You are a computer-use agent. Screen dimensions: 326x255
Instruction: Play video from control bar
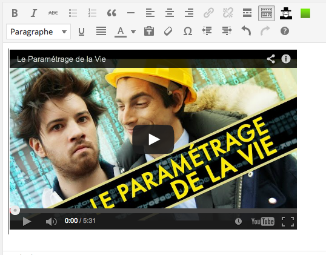(x=27, y=222)
